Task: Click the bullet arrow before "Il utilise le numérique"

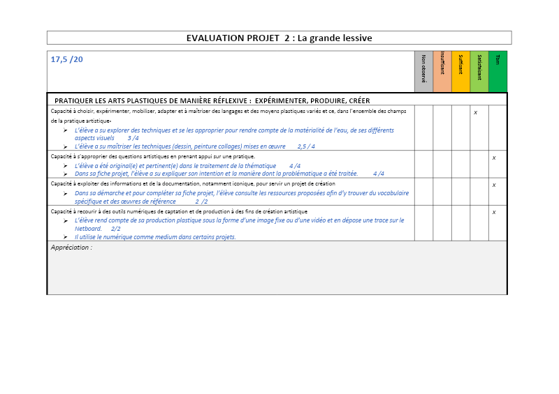Action: 65,237
